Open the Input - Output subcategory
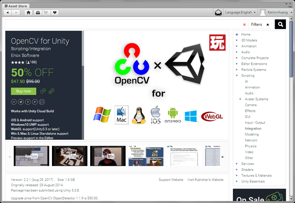Image resolution: width=295 pixels, height=203 pixels. point(255,123)
